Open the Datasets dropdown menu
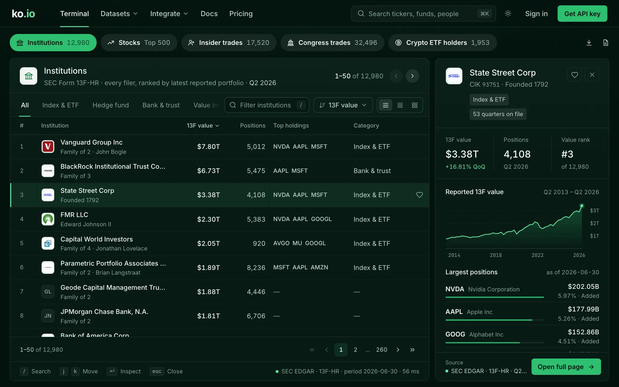Image resolution: width=619 pixels, height=387 pixels. coord(119,14)
